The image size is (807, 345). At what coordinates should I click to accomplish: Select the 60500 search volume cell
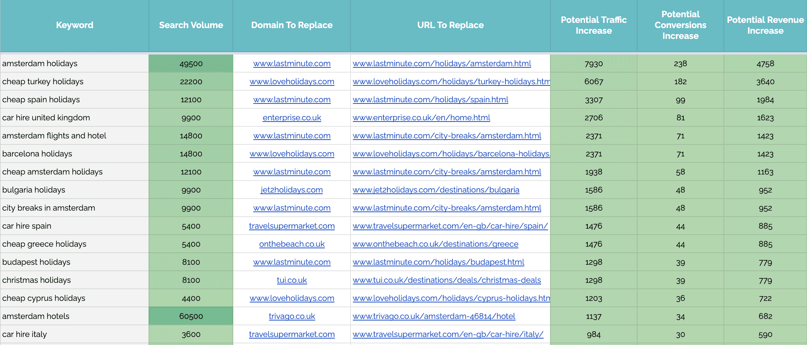pos(191,317)
